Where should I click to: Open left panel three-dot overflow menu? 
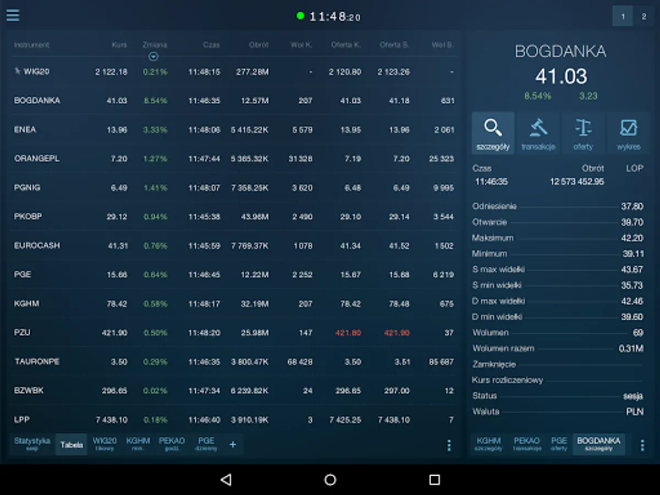[x=449, y=445]
